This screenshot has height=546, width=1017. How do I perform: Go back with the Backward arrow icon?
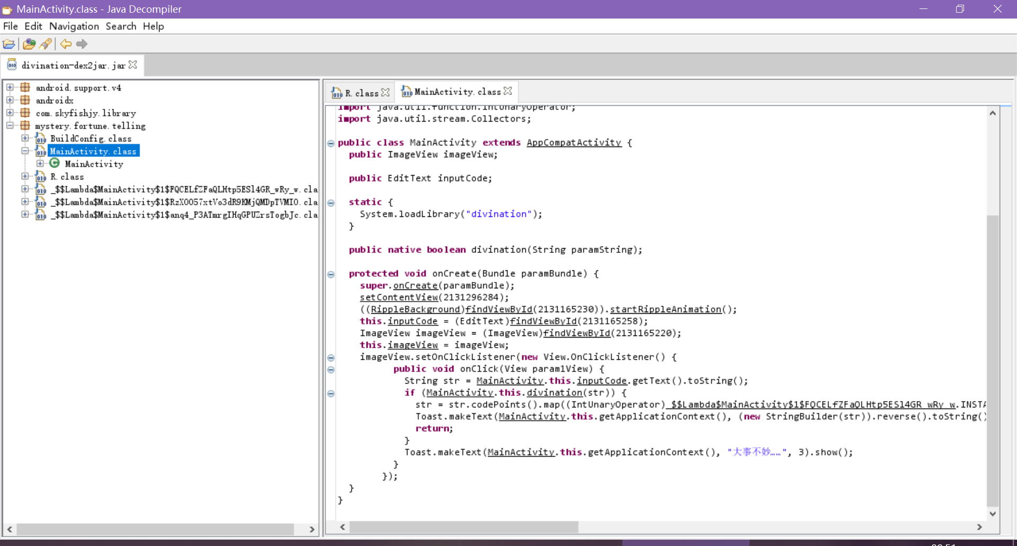(66, 44)
